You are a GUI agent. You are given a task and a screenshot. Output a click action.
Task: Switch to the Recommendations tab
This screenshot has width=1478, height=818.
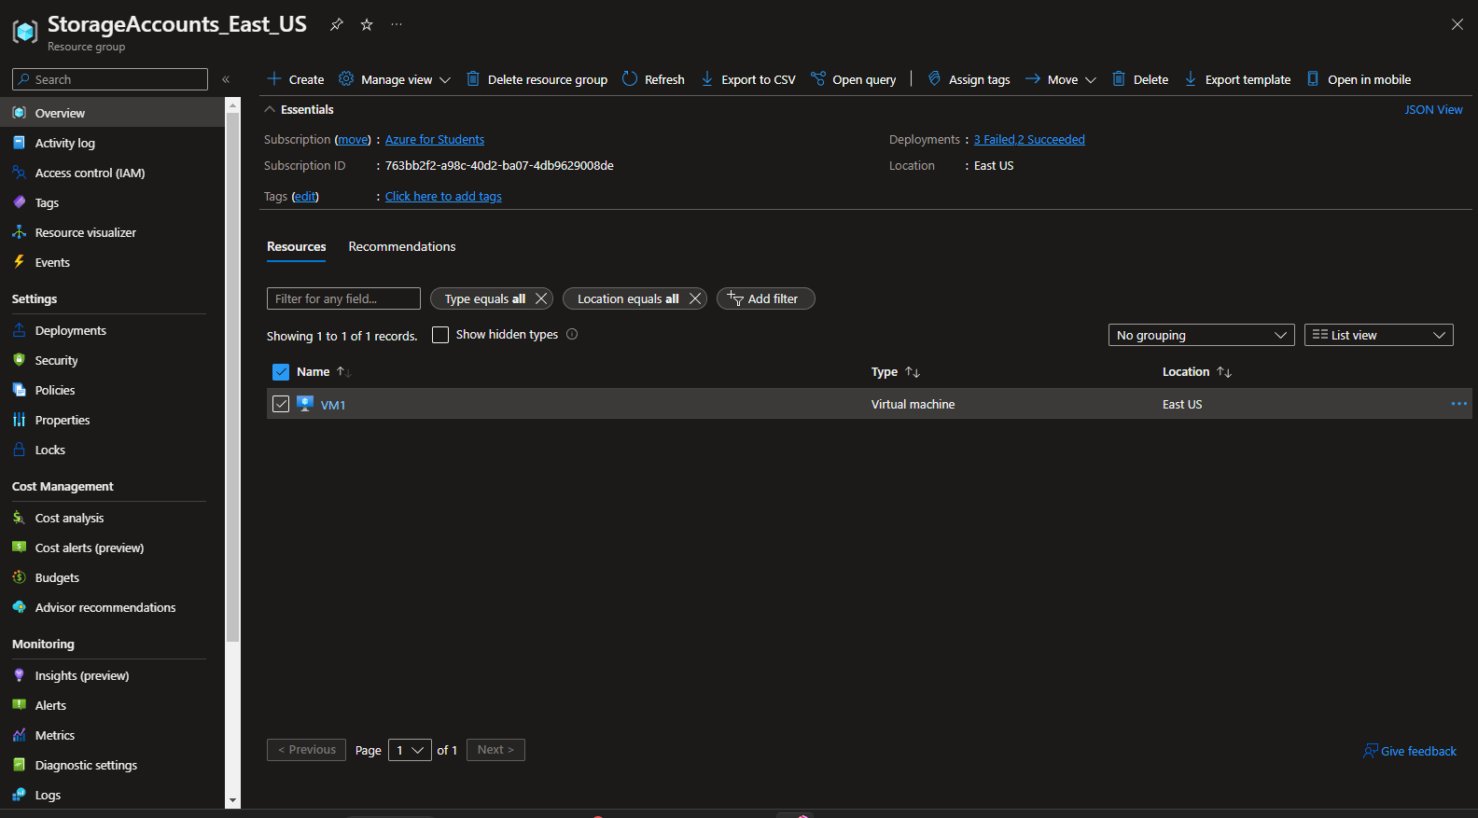pyautogui.click(x=402, y=246)
